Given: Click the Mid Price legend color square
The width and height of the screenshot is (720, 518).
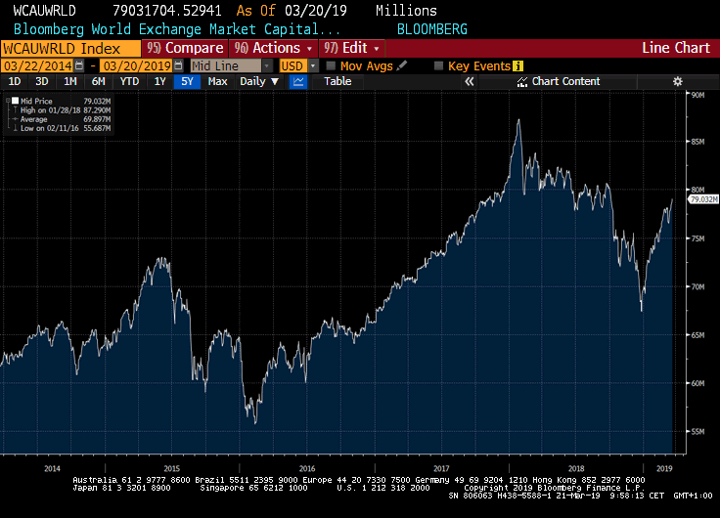Looking at the screenshot, I should [15, 101].
